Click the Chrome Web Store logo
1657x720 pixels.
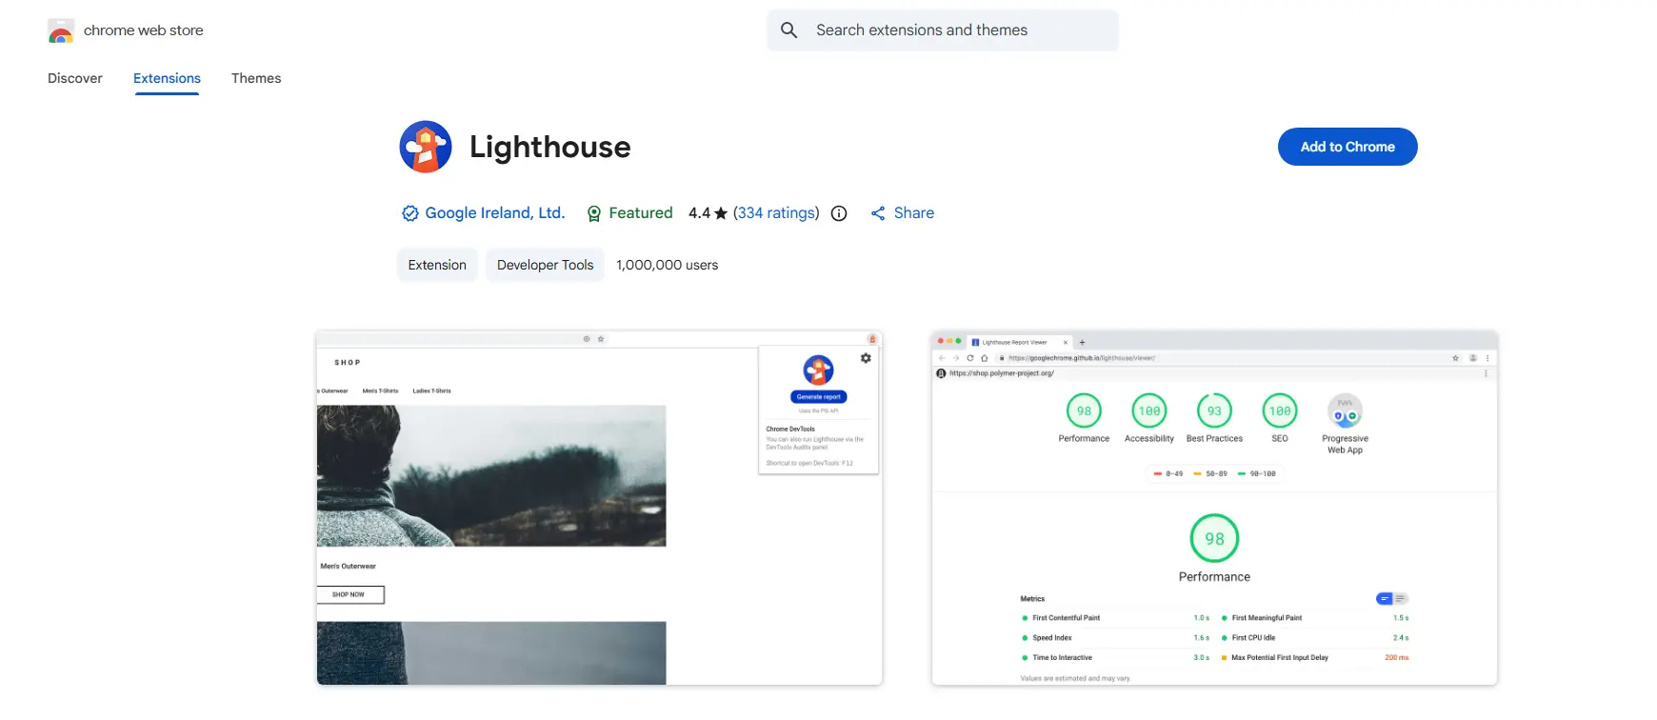pyautogui.click(x=61, y=31)
